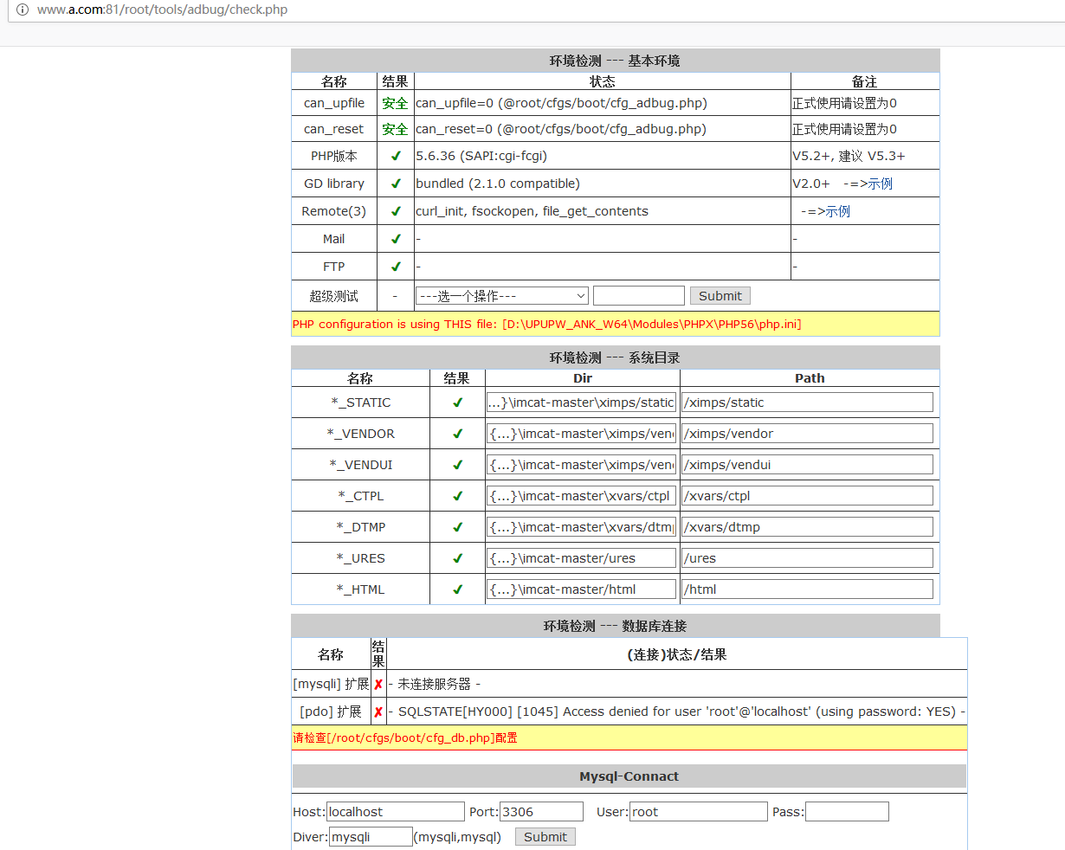The image size is (1065, 850).
Task: Click the empty Pass input field
Action: tap(847, 812)
